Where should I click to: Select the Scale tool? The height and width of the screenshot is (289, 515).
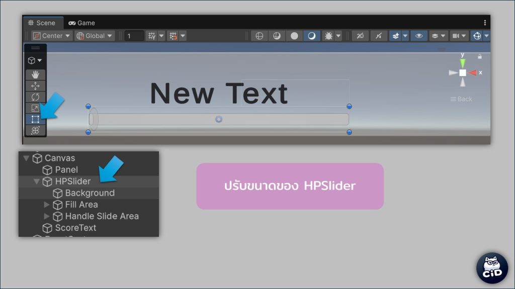coord(35,108)
